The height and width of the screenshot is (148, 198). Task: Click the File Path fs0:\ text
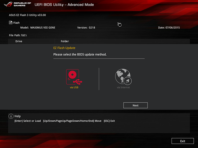[18, 36]
